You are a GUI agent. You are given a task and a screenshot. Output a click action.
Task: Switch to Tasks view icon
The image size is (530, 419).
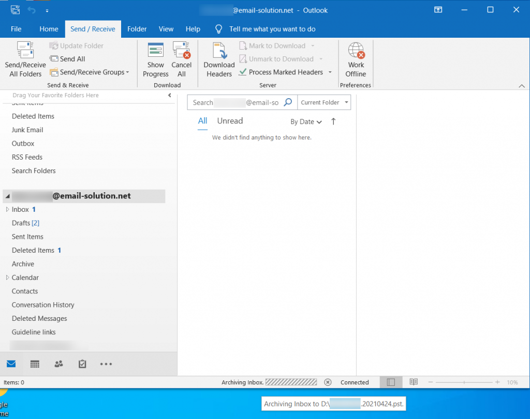(82, 364)
